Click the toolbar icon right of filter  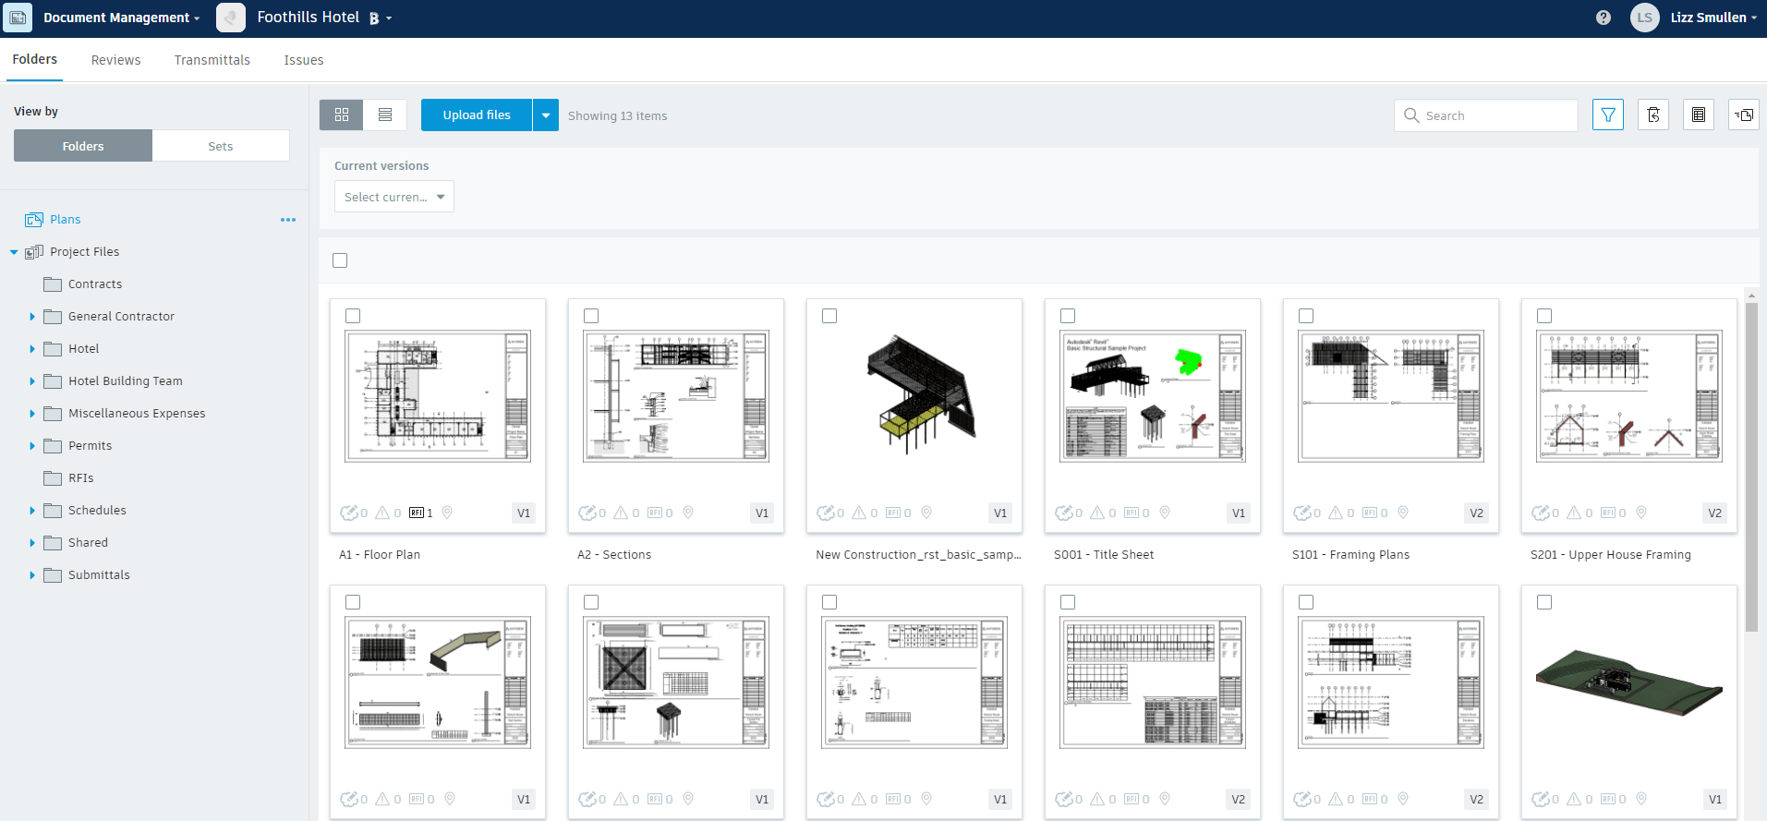[x=1653, y=115]
